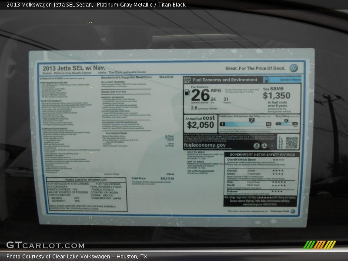The width and height of the screenshot is (348, 261).
Task: Click the Side Crash Front Seat stars
Action: [279, 182]
